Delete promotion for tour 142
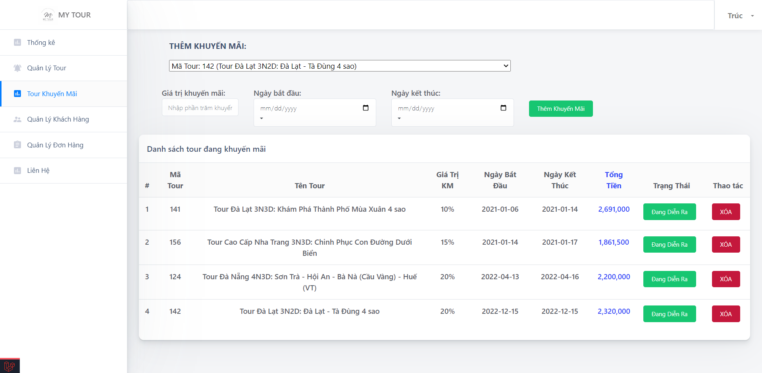The height and width of the screenshot is (373, 762). click(726, 314)
